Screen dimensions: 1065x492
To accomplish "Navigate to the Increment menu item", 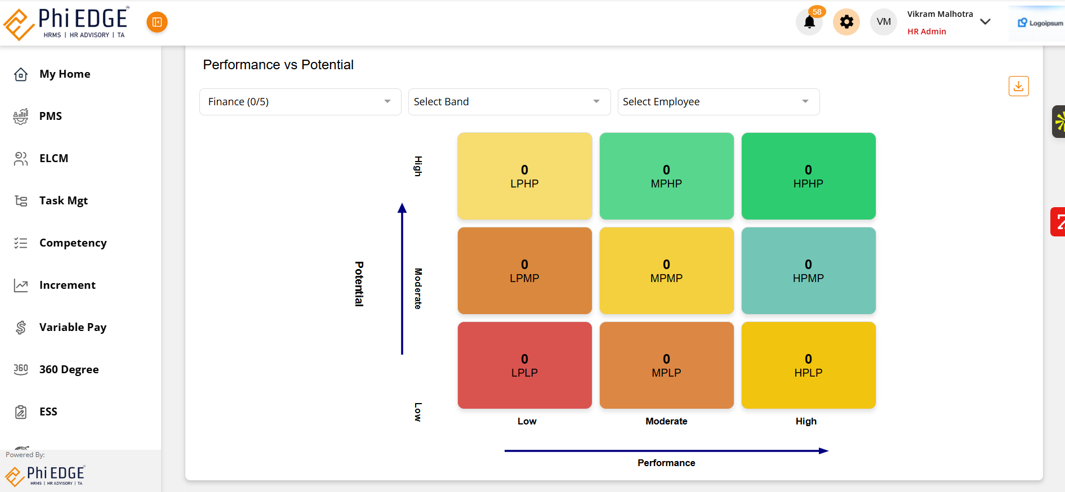I will pyautogui.click(x=67, y=285).
